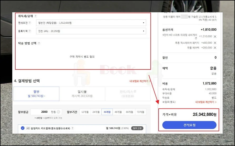Choose 72개월 installment period
Image resolution: width=235 pixels, height=146 pixels.
pos(141,112)
